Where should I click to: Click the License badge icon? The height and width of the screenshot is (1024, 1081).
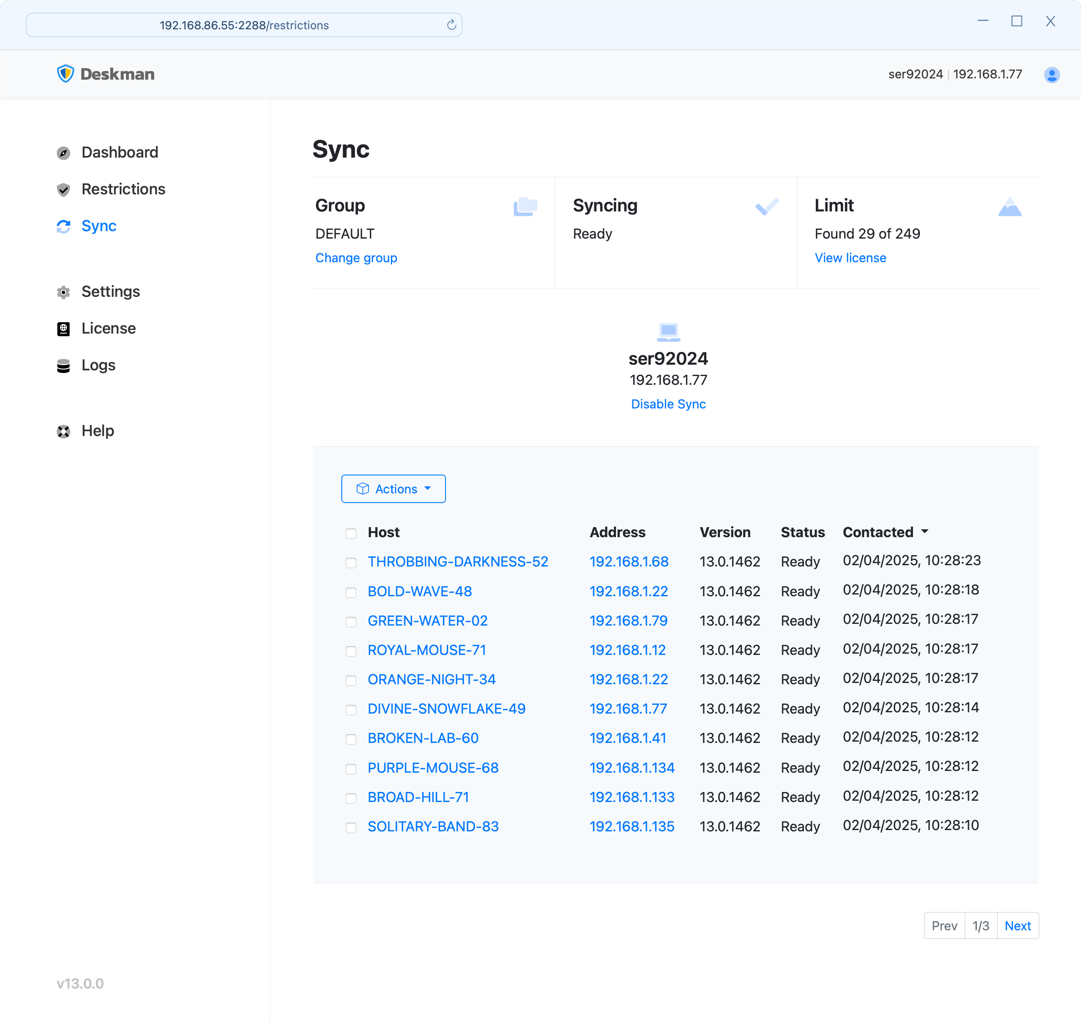pos(63,329)
